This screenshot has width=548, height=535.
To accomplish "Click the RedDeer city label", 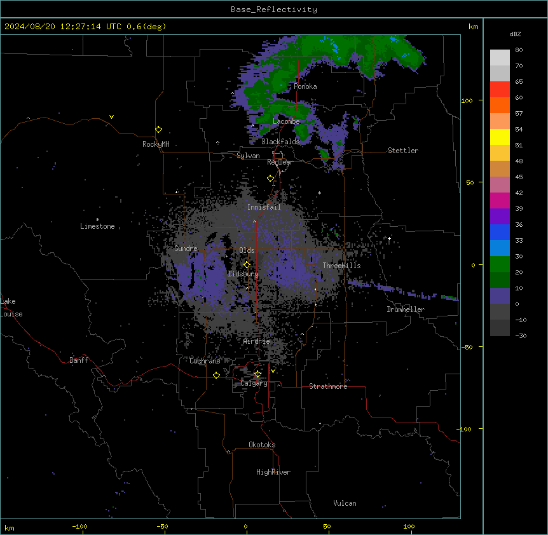I will point(280,162).
